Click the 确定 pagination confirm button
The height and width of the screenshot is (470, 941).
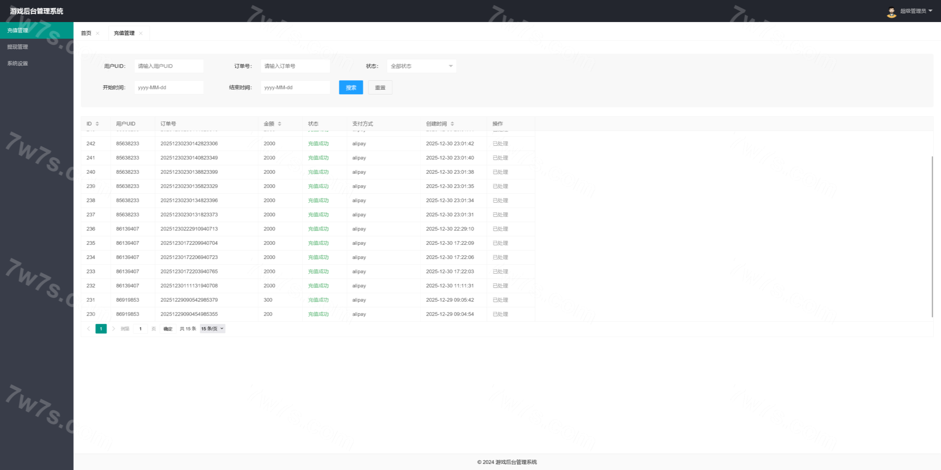coord(168,329)
